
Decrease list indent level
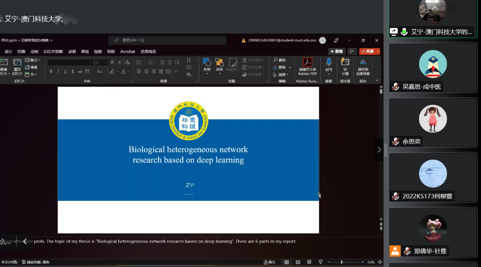click(162, 62)
